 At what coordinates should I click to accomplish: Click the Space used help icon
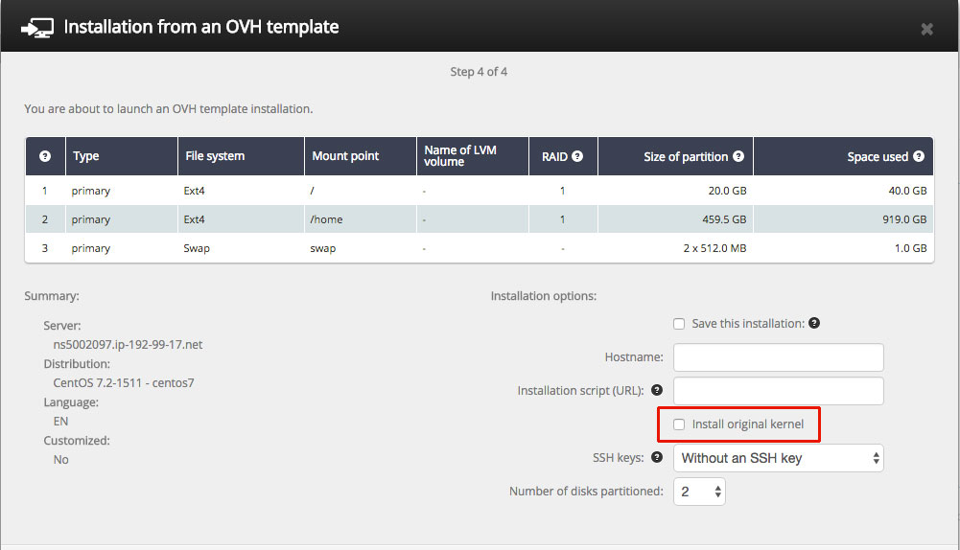coord(919,156)
